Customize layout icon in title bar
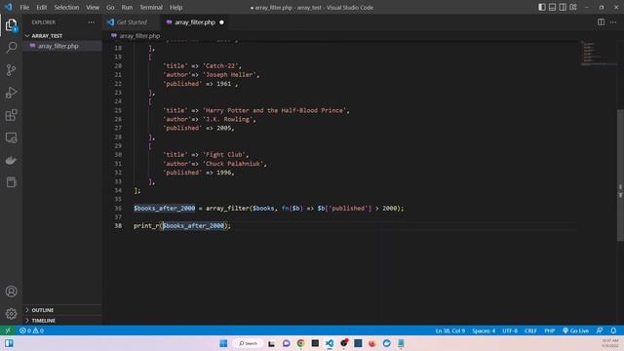 [x=573, y=7]
